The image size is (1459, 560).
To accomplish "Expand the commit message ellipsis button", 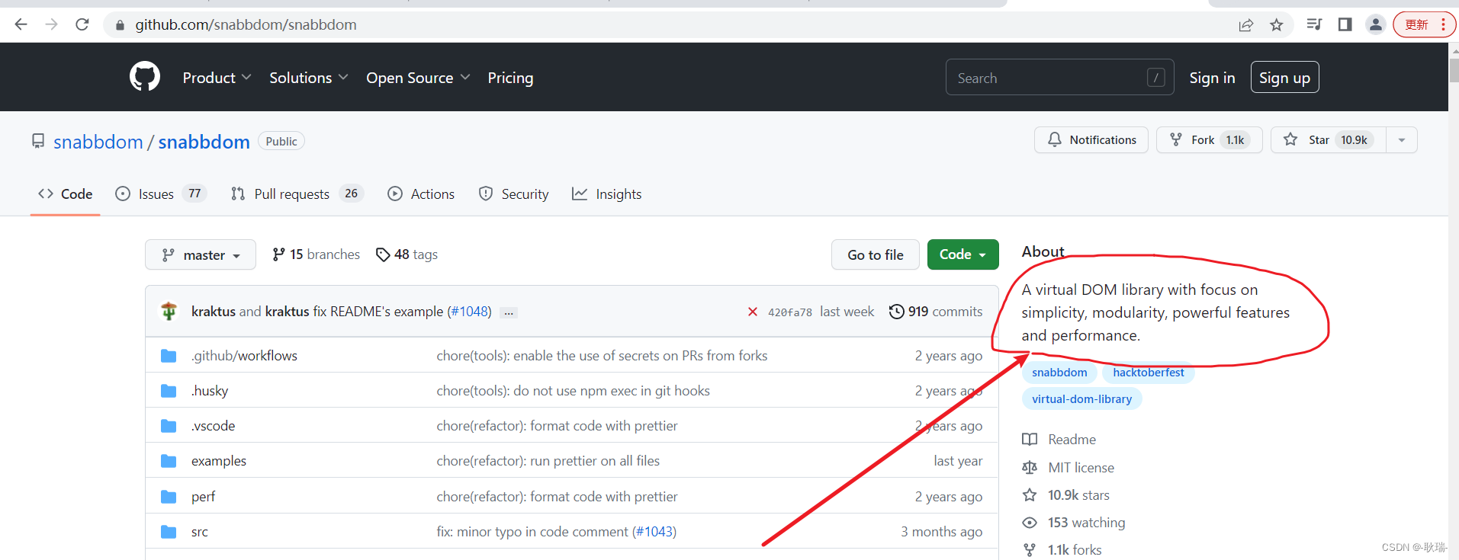I will pyautogui.click(x=509, y=313).
